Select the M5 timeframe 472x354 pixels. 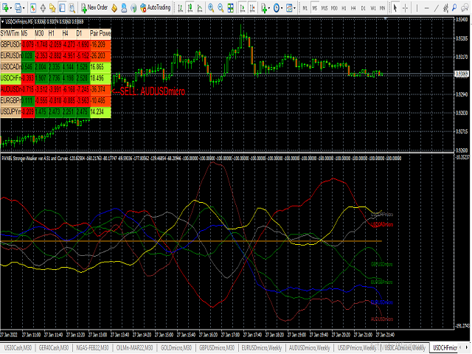pos(315,8)
